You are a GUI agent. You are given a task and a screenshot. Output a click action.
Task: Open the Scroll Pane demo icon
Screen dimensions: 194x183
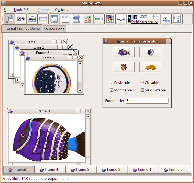(x=110, y=19)
